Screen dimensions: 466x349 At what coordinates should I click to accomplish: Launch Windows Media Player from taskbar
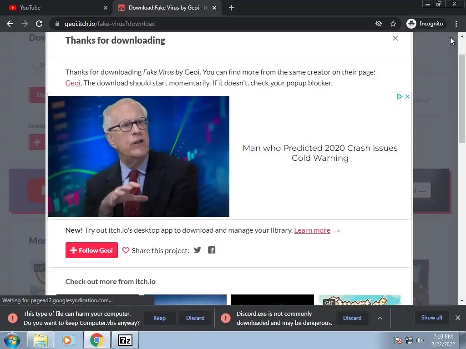tap(68, 340)
